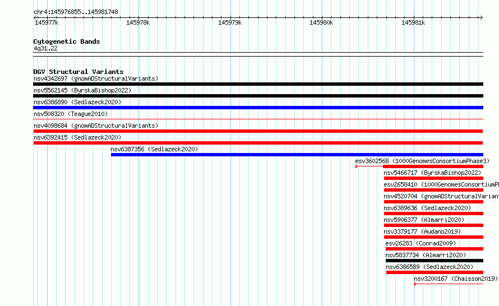Click the red bar under nsv6392415
The width and height of the screenshot is (499, 306).
coord(258,143)
